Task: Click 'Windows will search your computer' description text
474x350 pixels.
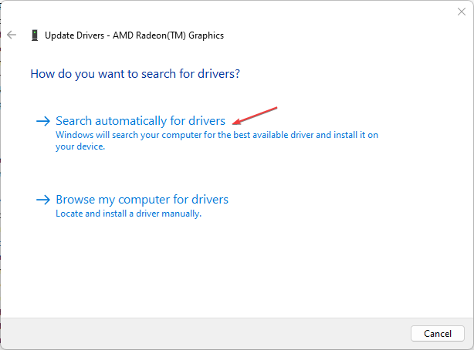Action: point(217,140)
